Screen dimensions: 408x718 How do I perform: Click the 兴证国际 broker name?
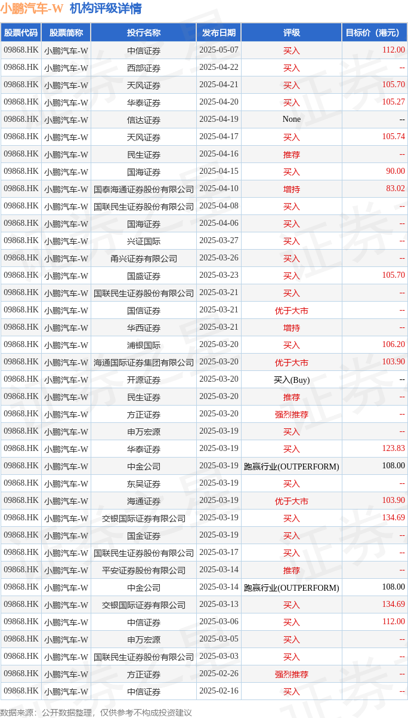point(144,241)
